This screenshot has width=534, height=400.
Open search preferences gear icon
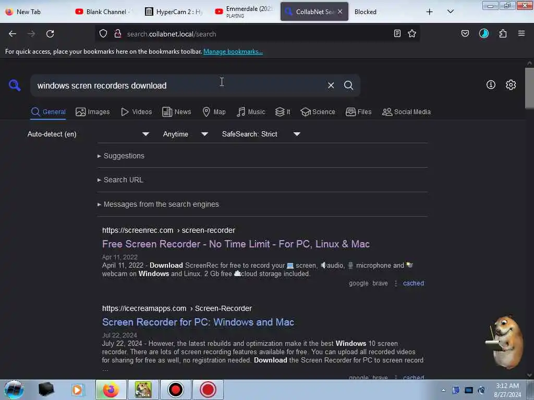point(511,85)
